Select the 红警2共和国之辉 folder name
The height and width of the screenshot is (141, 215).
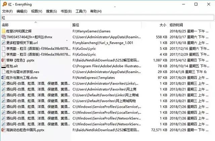click(19, 31)
